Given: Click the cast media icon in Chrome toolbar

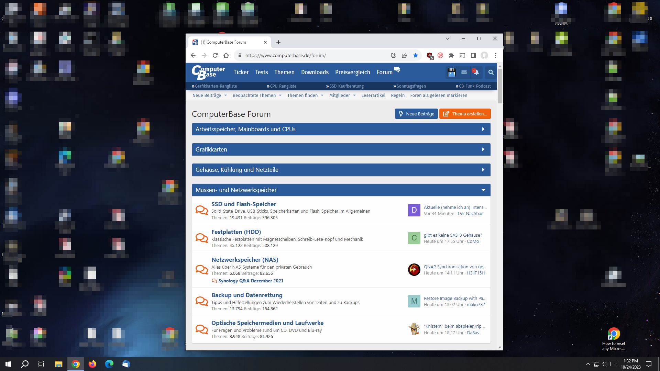Looking at the screenshot, I should [x=462, y=55].
